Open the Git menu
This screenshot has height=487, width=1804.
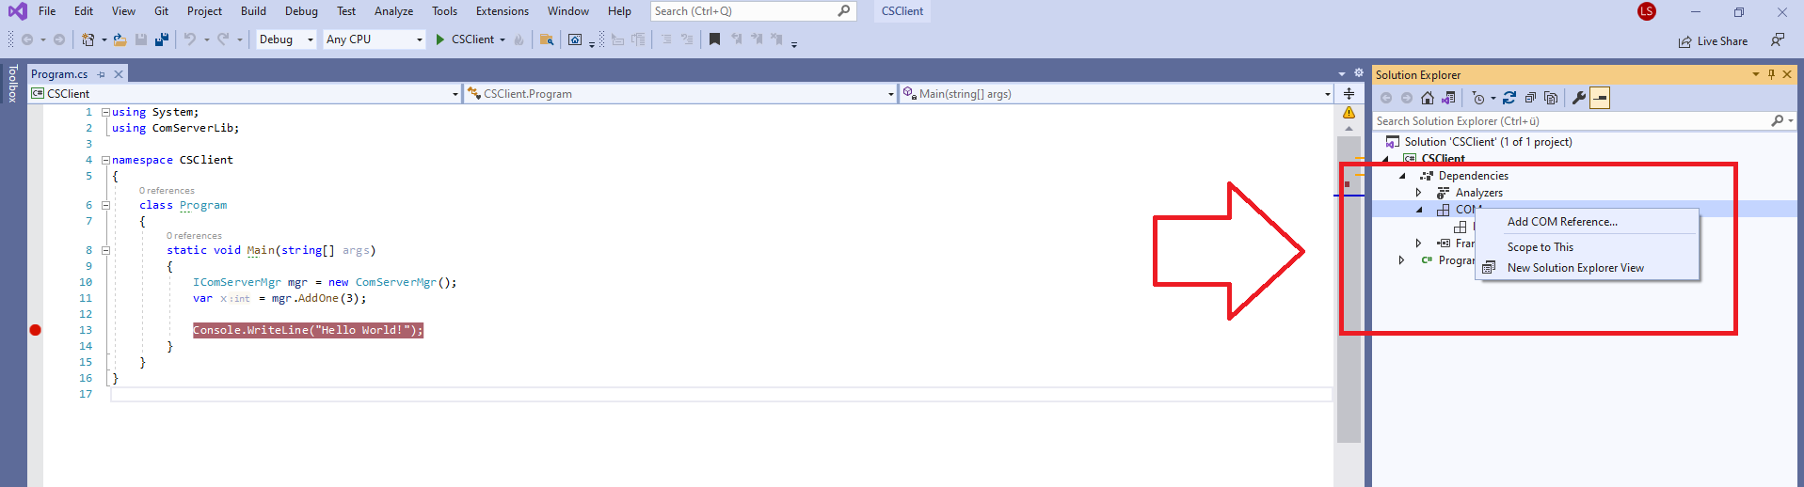click(x=162, y=11)
